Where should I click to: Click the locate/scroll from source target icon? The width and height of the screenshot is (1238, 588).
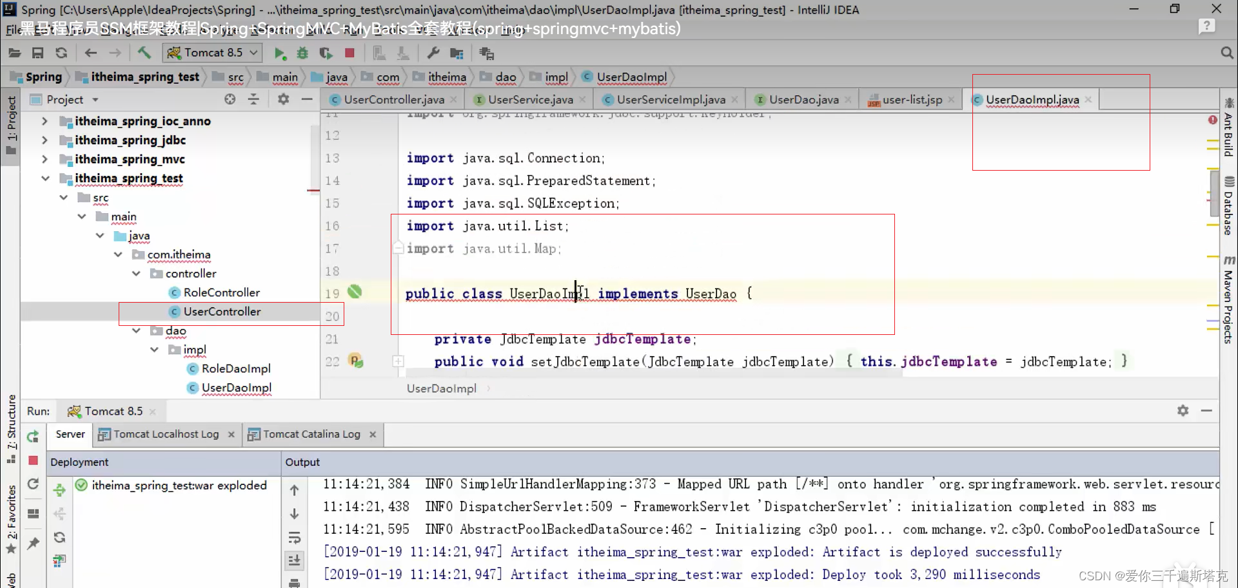point(230,99)
